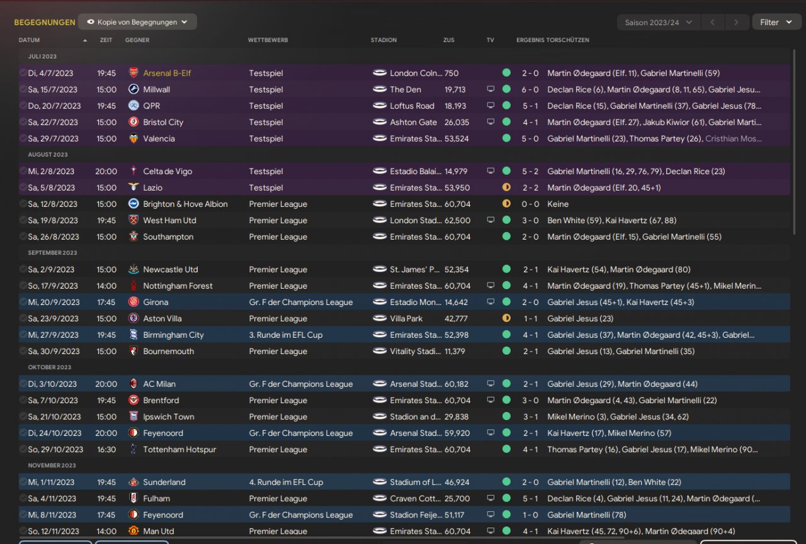Open the Kopie von Begegnungen view dropdown
The height and width of the screenshot is (544, 806).
tap(137, 22)
